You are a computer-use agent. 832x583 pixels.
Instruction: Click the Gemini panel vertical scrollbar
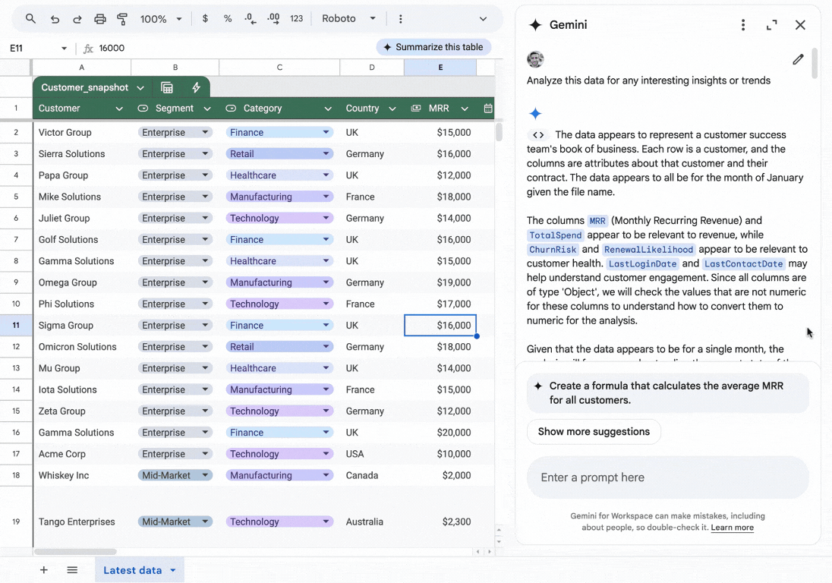815,64
